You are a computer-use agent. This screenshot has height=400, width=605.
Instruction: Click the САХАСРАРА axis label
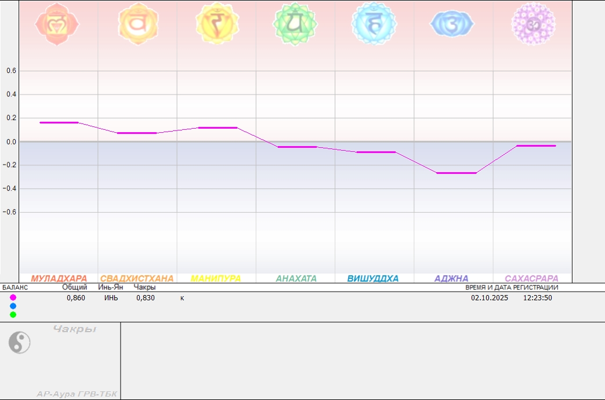[x=531, y=279]
